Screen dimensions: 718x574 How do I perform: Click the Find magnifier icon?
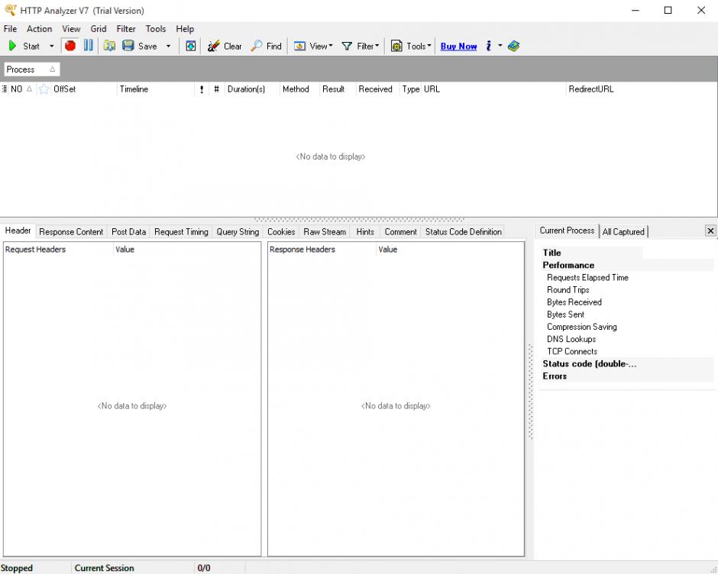(x=257, y=46)
